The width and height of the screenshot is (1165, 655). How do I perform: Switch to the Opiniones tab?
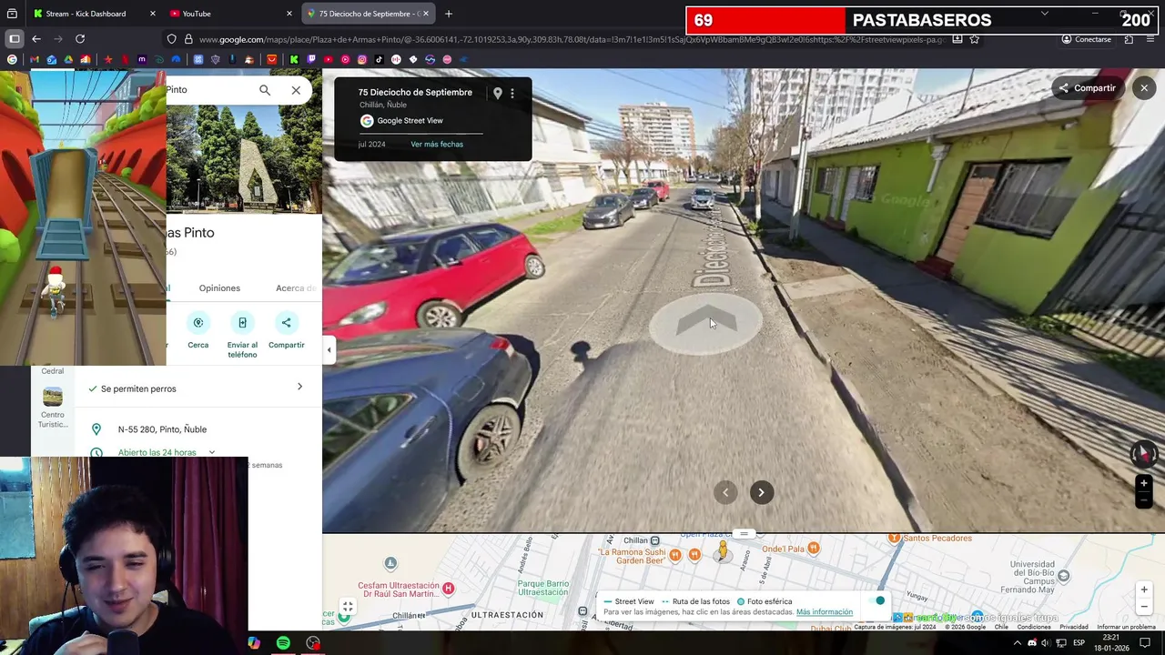219,288
